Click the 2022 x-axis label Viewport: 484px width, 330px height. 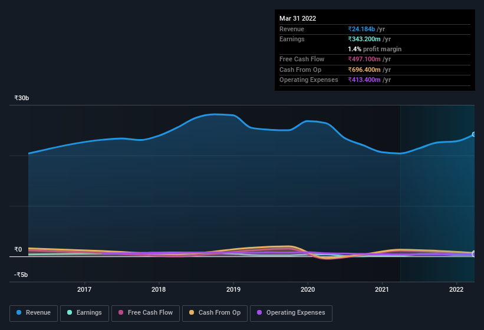pos(456,289)
